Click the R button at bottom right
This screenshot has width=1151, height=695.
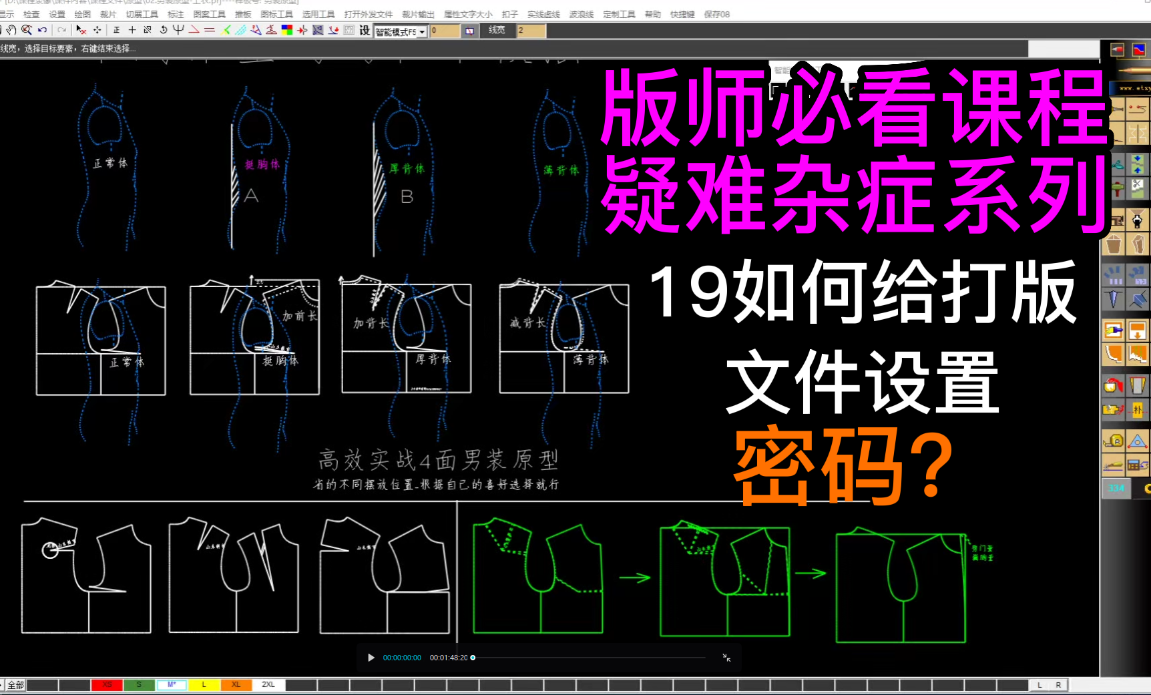1058,685
